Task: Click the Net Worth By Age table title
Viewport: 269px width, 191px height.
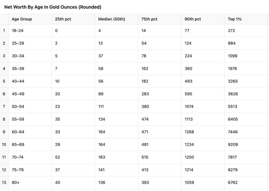Action: [53, 7]
